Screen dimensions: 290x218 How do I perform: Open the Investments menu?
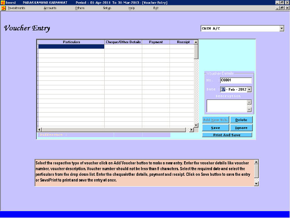point(16,8)
